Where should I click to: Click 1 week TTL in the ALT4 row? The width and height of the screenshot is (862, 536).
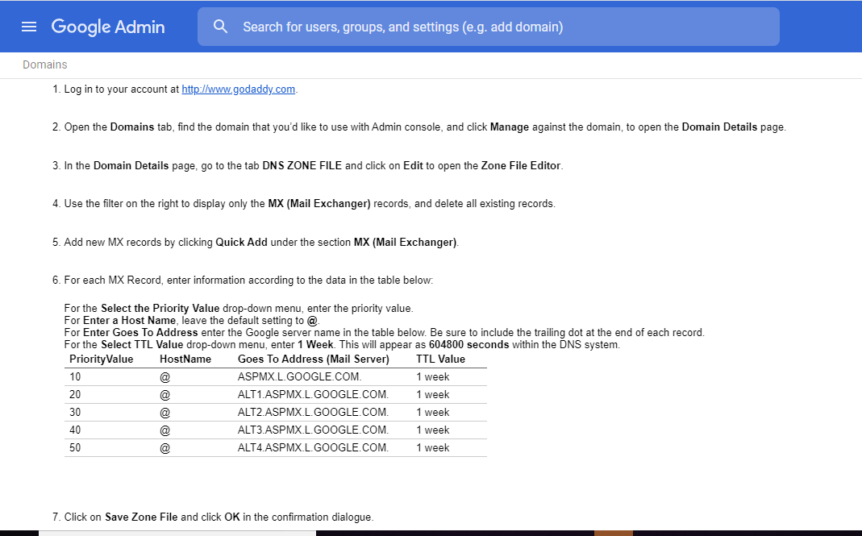433,447
